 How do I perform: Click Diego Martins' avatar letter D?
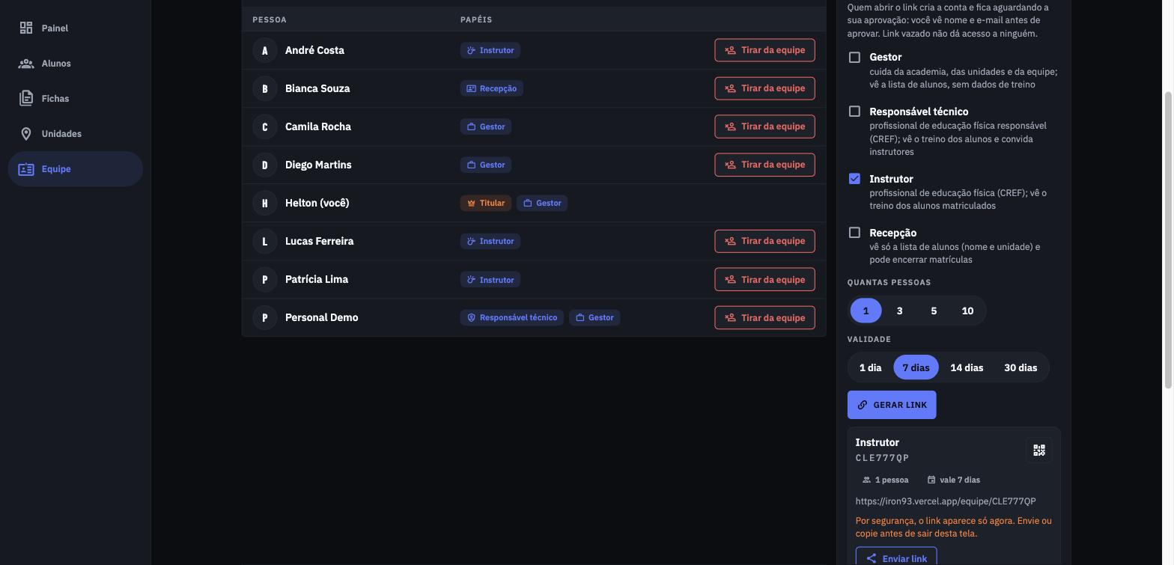tap(265, 165)
